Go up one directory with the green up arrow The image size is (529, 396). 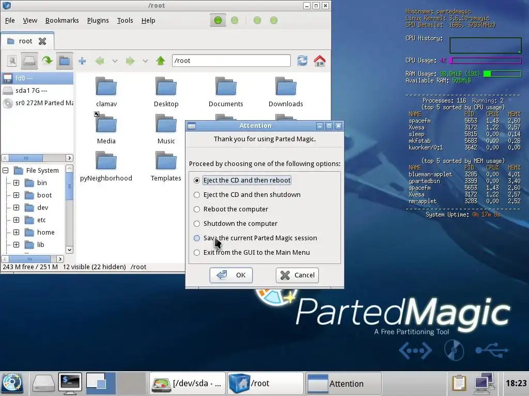[161, 61]
